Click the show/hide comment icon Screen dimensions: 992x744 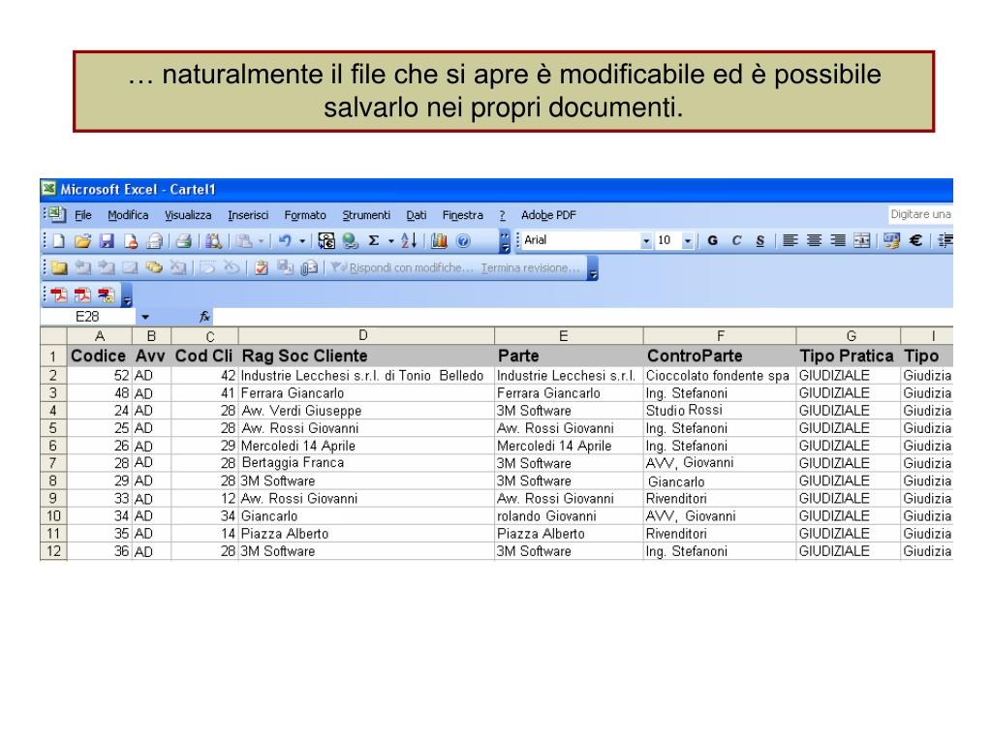click(130, 268)
